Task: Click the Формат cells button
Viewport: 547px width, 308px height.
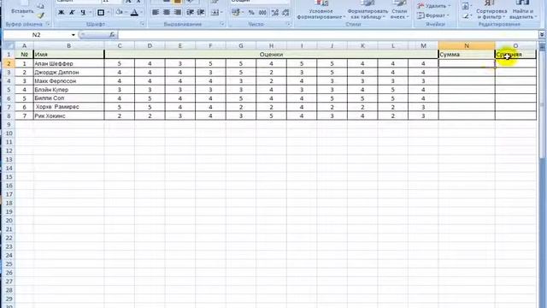Action: pos(433,15)
